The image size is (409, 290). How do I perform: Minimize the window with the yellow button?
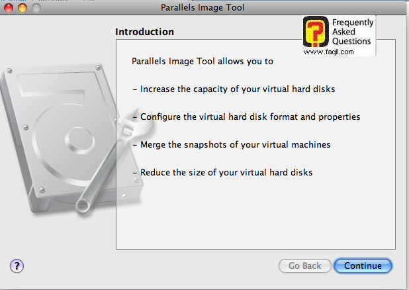(21, 9)
